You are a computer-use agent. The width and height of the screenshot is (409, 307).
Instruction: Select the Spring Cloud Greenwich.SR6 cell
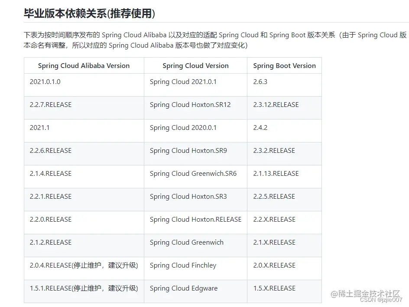click(x=196, y=177)
